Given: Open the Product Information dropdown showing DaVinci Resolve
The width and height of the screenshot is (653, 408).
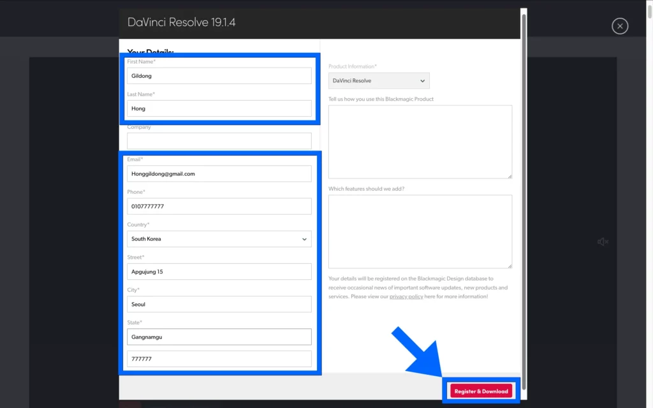Looking at the screenshot, I should [379, 81].
